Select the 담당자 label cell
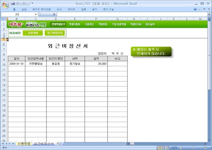 coord(102,54)
